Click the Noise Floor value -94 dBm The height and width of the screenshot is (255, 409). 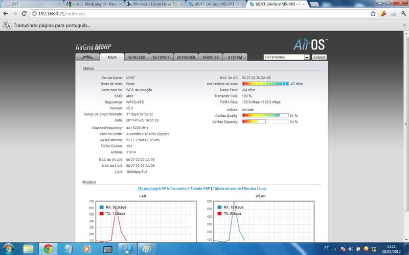click(x=248, y=90)
